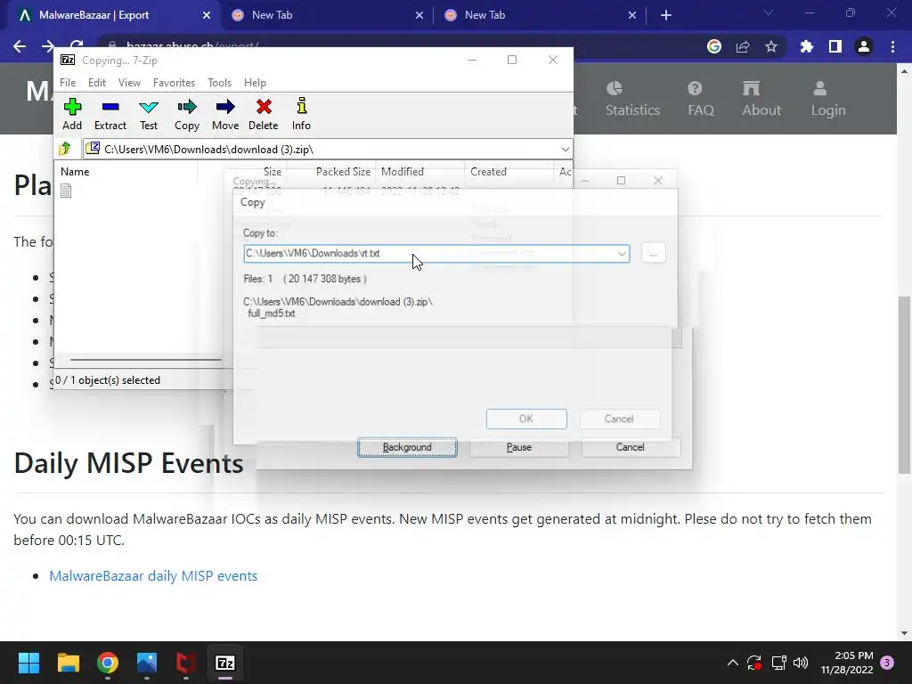Click the Move toolbar icon in 7-Zip
The image size is (912, 684).
point(225,114)
